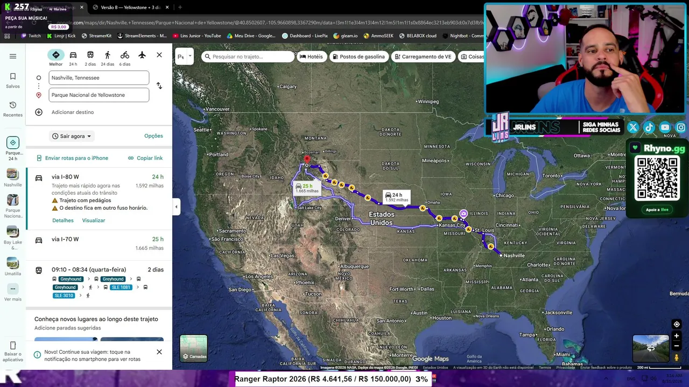Click Enviar rotas para o iPhone
Screen dimensions: 689x387
pyautogui.click(x=72, y=158)
